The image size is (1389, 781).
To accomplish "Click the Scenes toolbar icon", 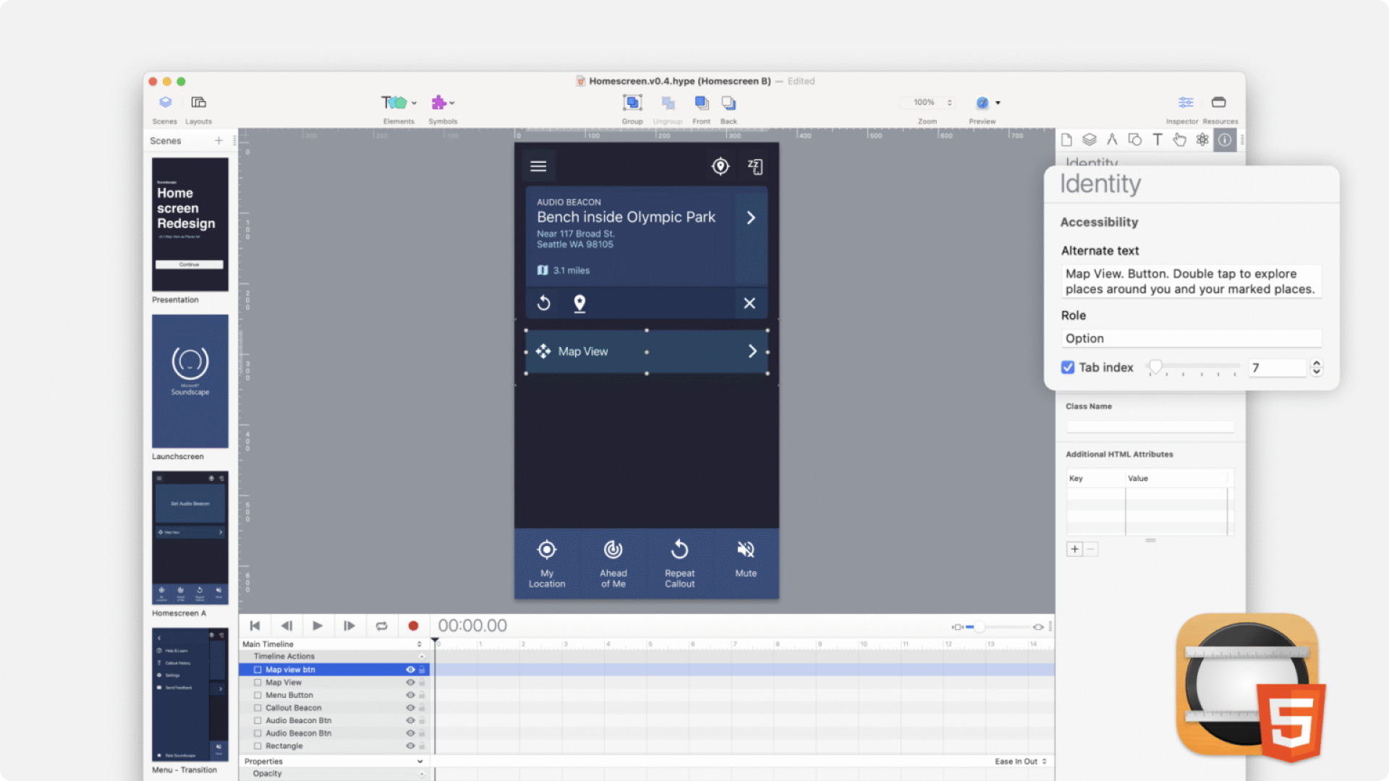I will tap(165, 103).
